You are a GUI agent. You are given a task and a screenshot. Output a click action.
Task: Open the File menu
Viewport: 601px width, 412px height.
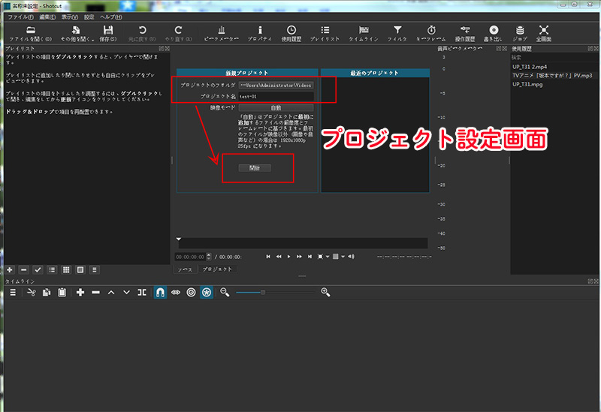coord(20,17)
